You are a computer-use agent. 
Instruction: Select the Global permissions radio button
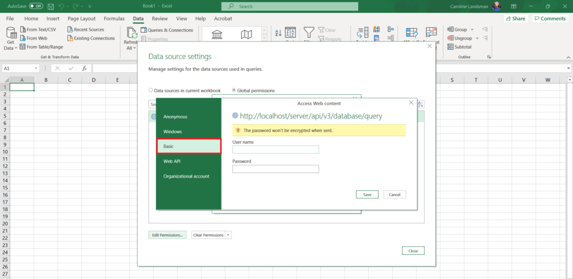tap(234, 90)
